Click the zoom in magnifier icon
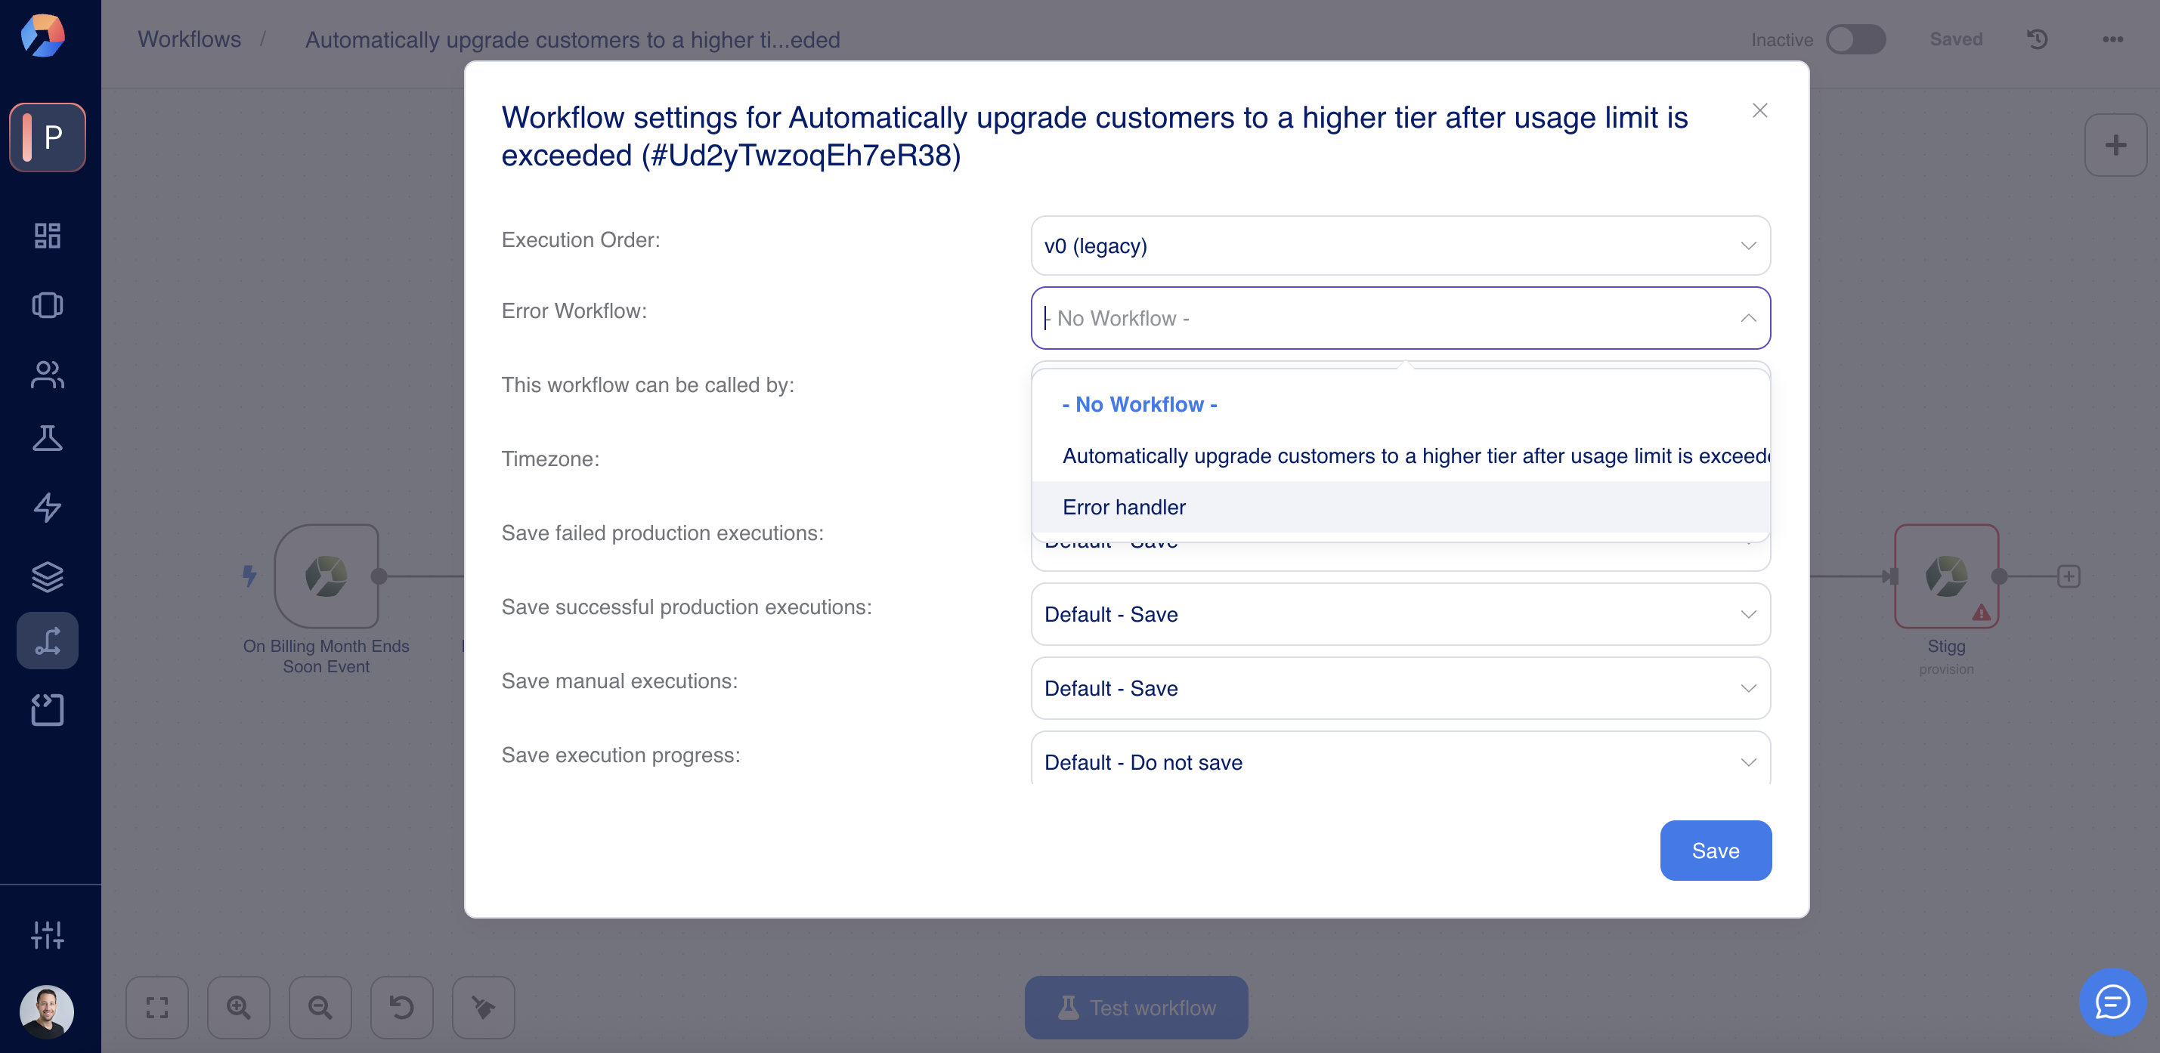 click(x=239, y=1007)
